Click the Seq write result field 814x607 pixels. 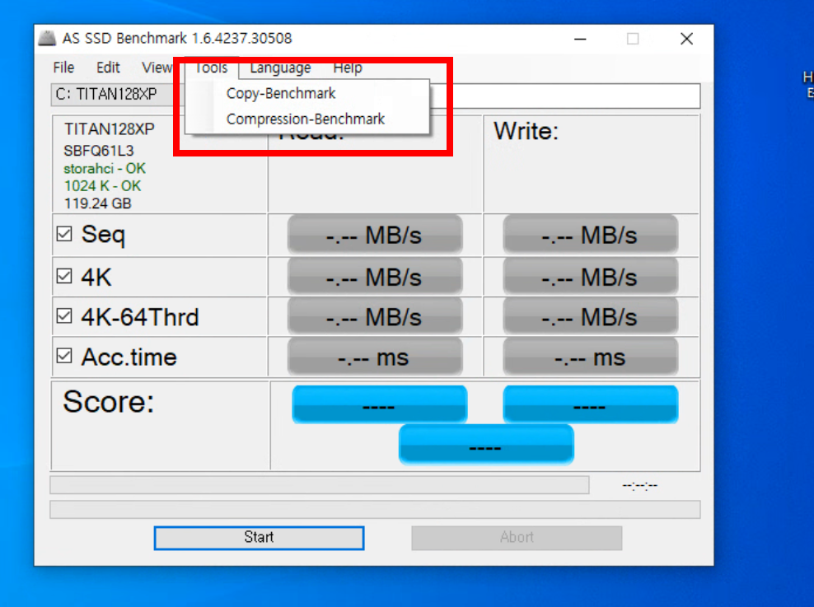click(x=590, y=235)
